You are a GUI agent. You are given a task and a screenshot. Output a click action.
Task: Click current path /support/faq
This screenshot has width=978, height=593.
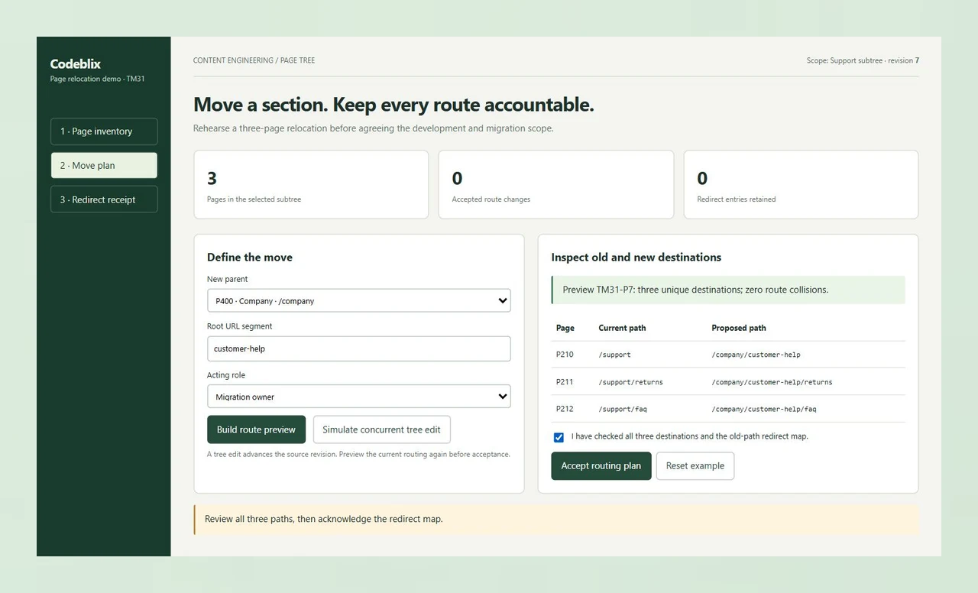click(623, 409)
